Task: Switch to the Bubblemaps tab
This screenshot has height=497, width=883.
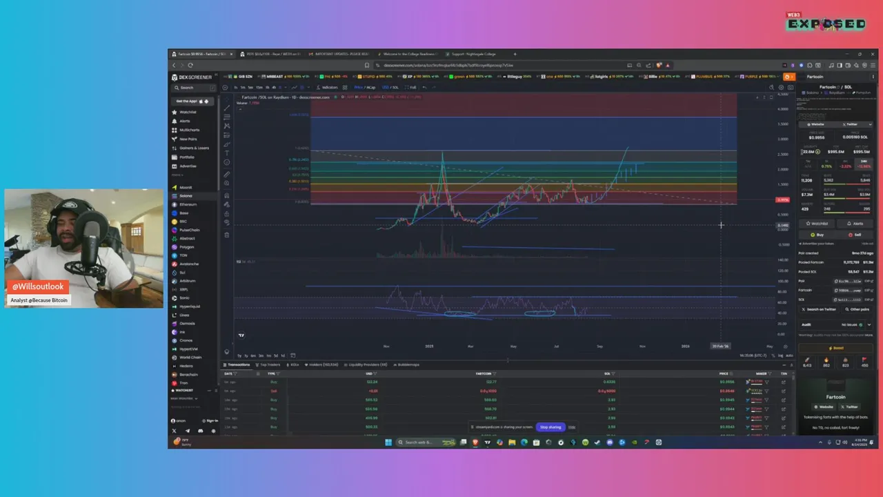Action: coord(406,364)
